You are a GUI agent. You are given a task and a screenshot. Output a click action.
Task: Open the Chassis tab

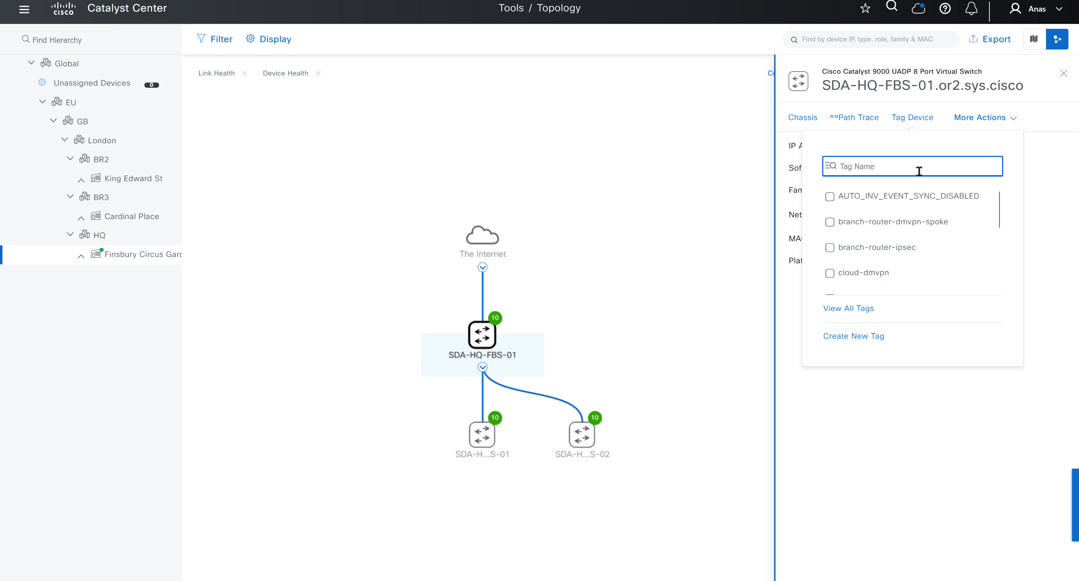pos(802,118)
